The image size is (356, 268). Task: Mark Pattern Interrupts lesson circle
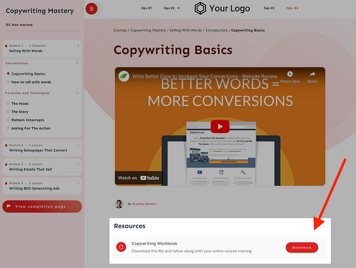point(8,120)
